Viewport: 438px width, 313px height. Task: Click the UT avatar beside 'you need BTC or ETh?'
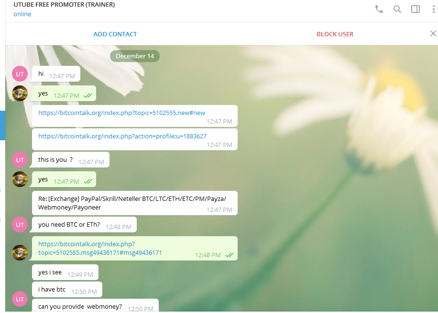20,225
